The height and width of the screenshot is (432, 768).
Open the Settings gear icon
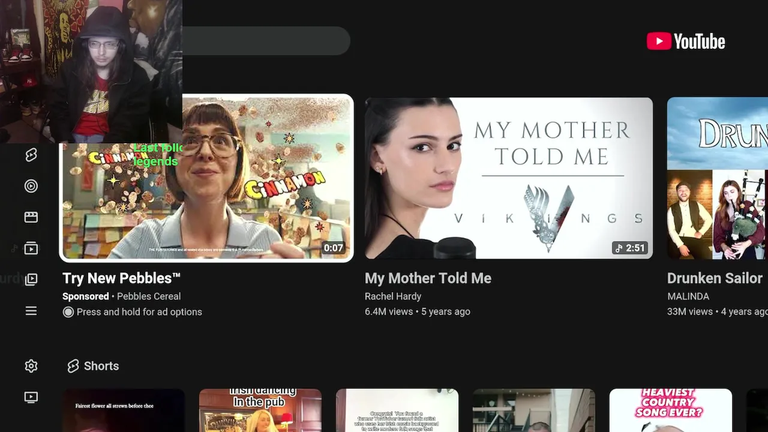coord(31,366)
